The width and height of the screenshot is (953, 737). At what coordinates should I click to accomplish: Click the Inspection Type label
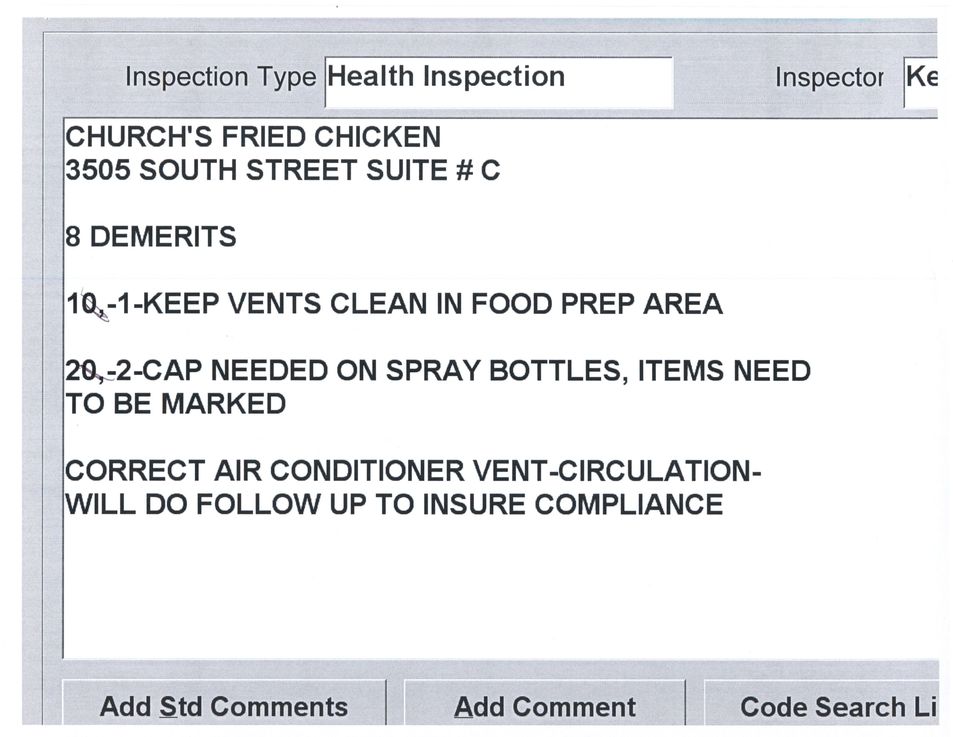point(220,77)
